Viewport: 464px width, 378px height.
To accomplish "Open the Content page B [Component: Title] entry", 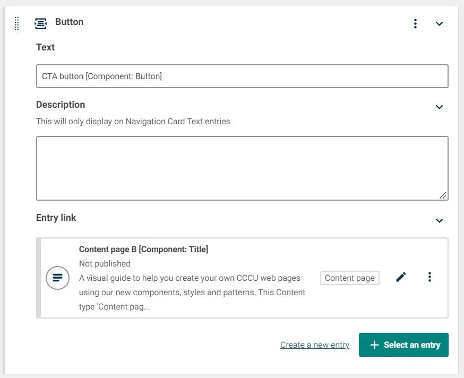I will tap(143, 249).
